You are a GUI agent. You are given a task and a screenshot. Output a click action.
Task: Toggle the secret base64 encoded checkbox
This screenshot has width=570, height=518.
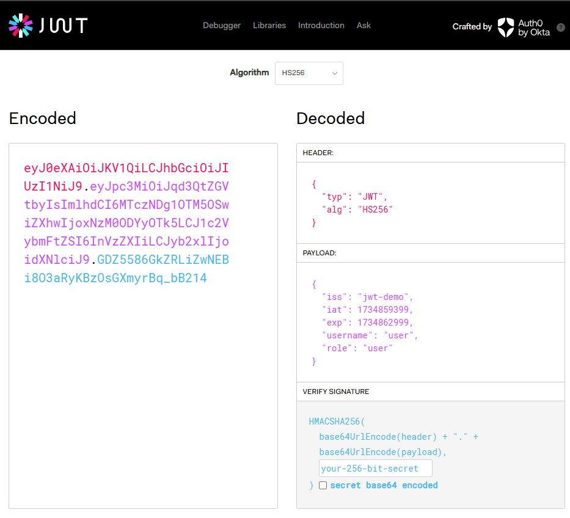pyautogui.click(x=323, y=485)
